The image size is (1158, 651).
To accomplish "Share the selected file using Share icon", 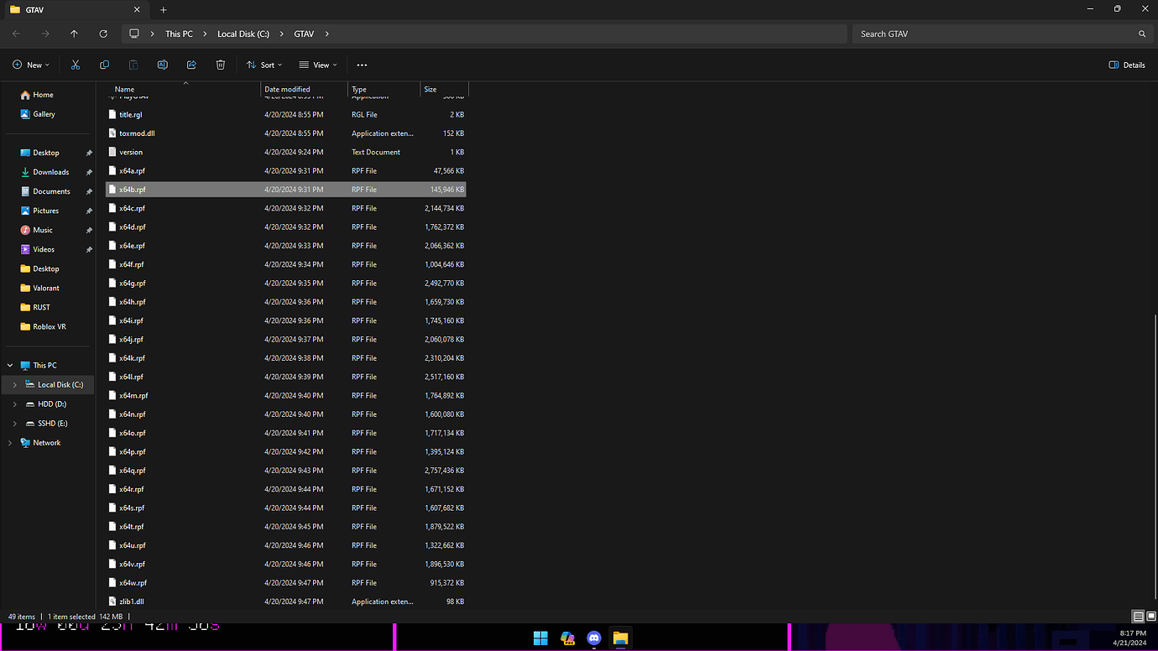I will coord(191,65).
